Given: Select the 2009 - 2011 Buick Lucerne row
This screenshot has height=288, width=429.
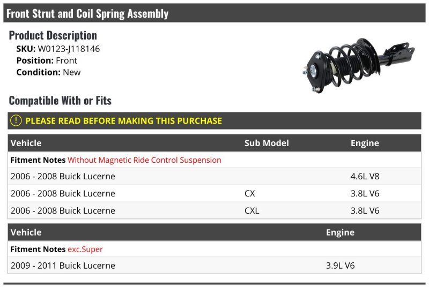Looking at the screenshot, I should click(x=63, y=266).
